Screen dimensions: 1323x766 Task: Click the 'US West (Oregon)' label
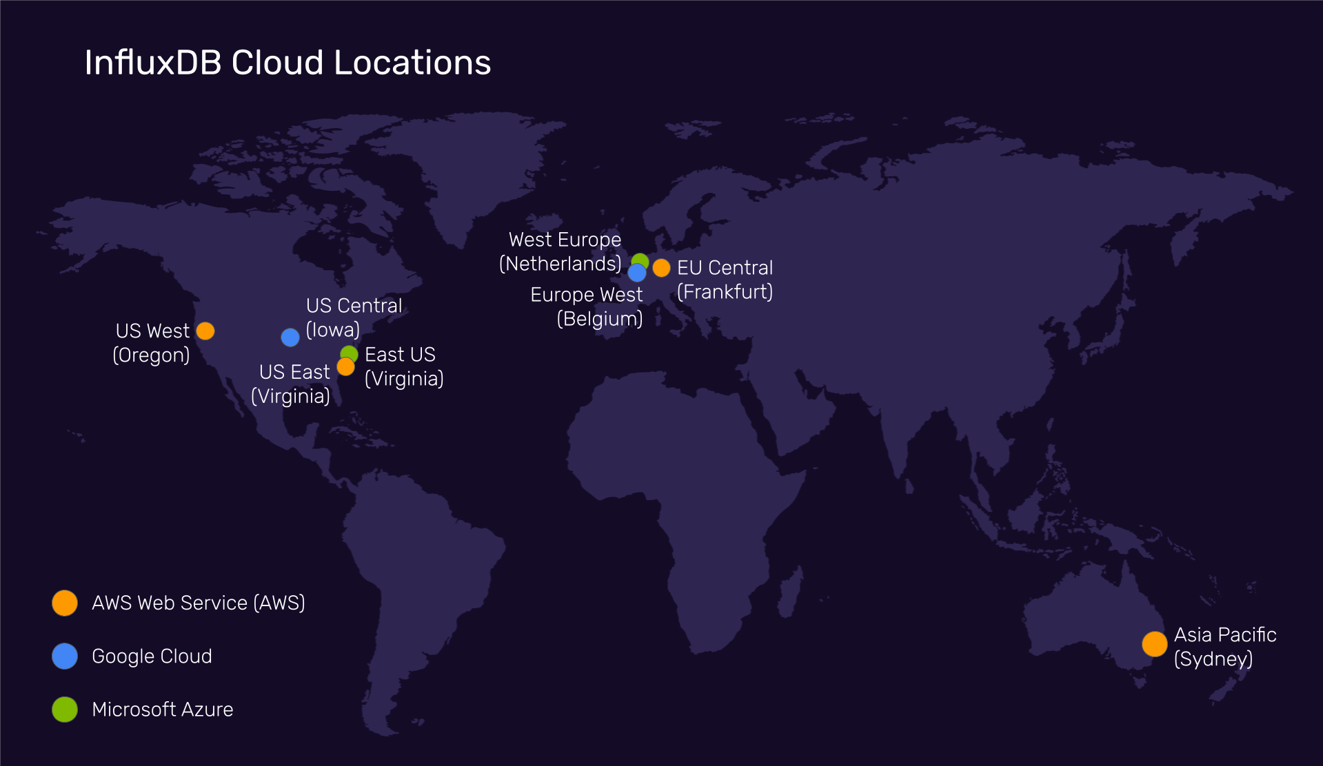click(x=152, y=343)
